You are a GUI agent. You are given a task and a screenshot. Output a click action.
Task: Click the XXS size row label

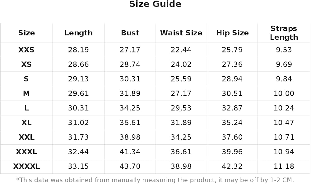point(26,50)
